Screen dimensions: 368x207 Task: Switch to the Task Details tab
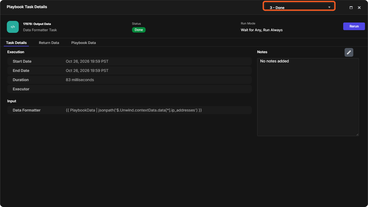coord(16,43)
